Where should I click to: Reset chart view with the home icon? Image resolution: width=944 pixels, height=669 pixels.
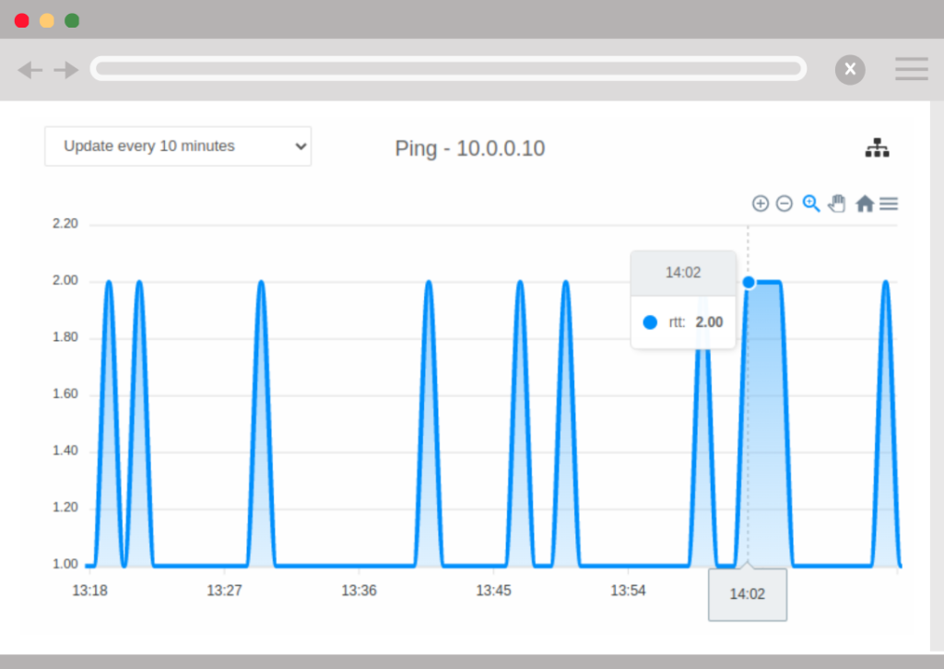(x=864, y=203)
